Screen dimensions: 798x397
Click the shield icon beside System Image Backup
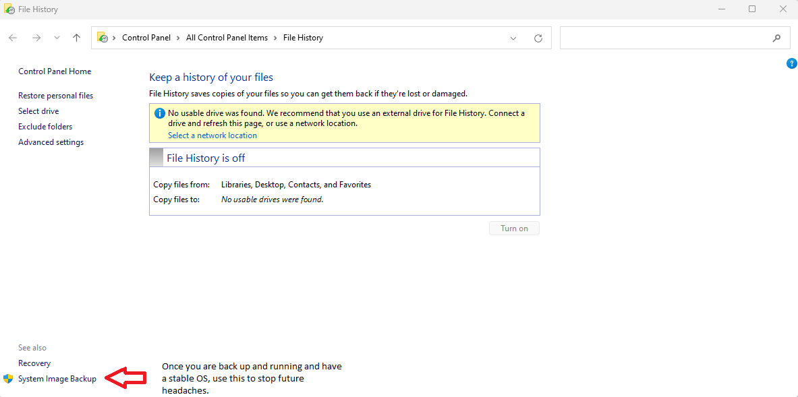(8, 379)
